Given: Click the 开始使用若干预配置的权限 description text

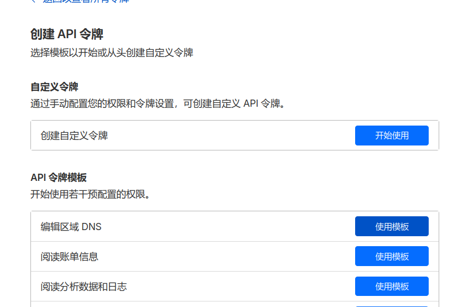Looking at the screenshot, I should [x=90, y=194].
